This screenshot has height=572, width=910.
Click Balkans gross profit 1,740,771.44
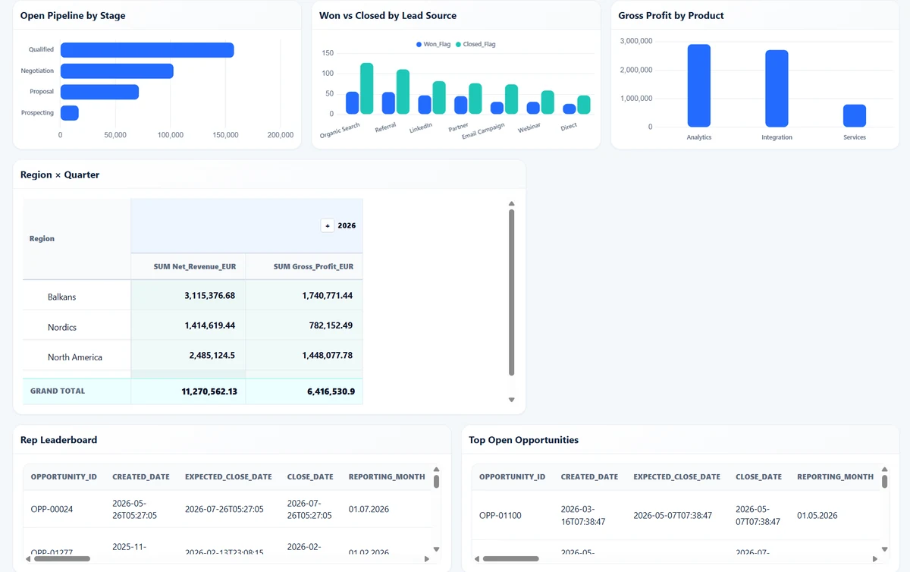point(328,295)
